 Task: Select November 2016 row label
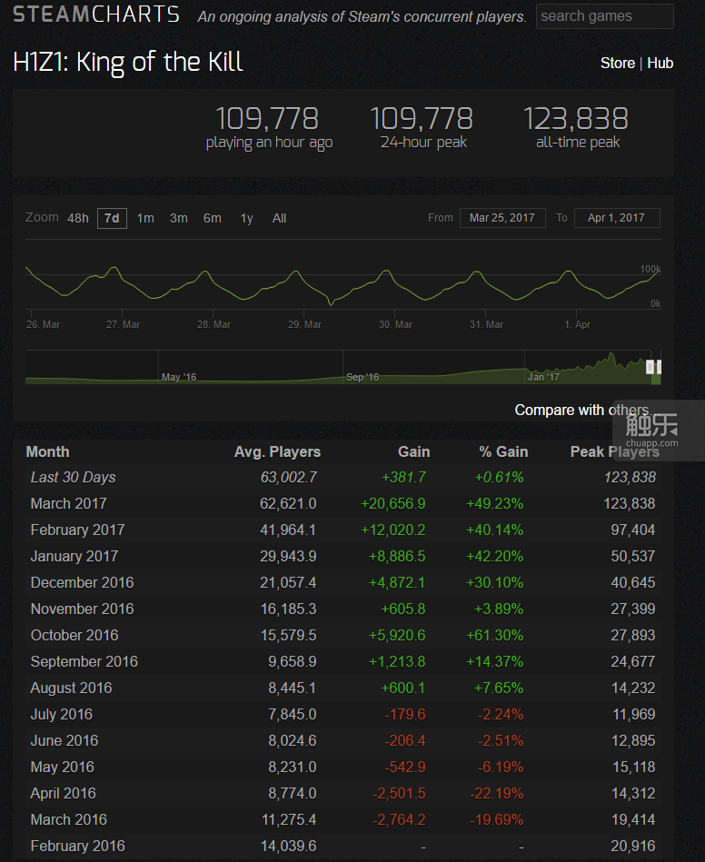pyautogui.click(x=82, y=609)
